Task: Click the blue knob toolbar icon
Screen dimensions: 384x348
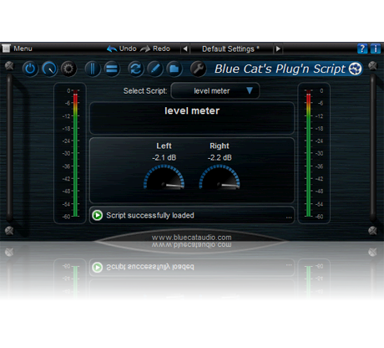Action: click(49, 69)
